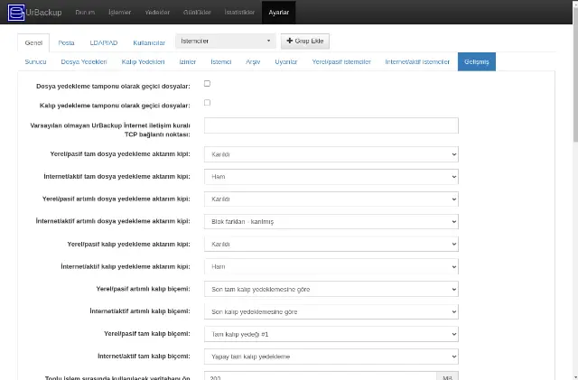
Task: Open the LDAP/AD tab
Action: 104,42
